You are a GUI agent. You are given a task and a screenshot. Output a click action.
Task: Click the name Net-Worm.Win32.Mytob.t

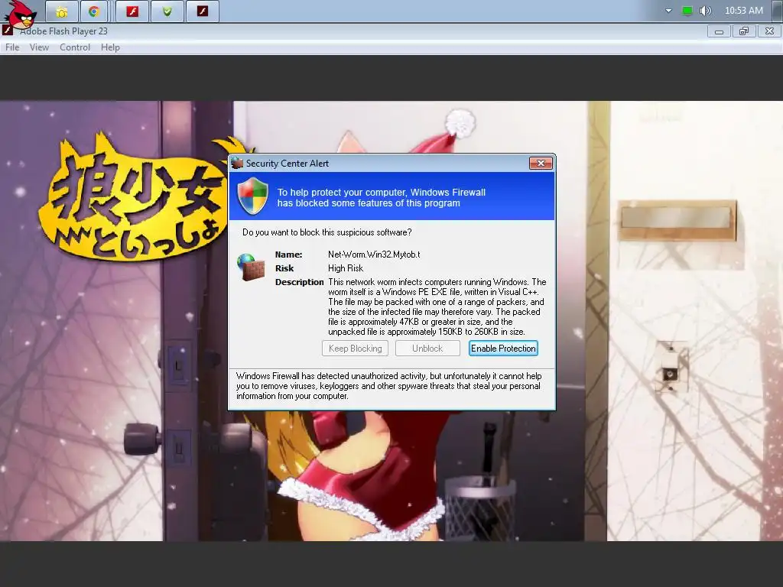pos(374,255)
